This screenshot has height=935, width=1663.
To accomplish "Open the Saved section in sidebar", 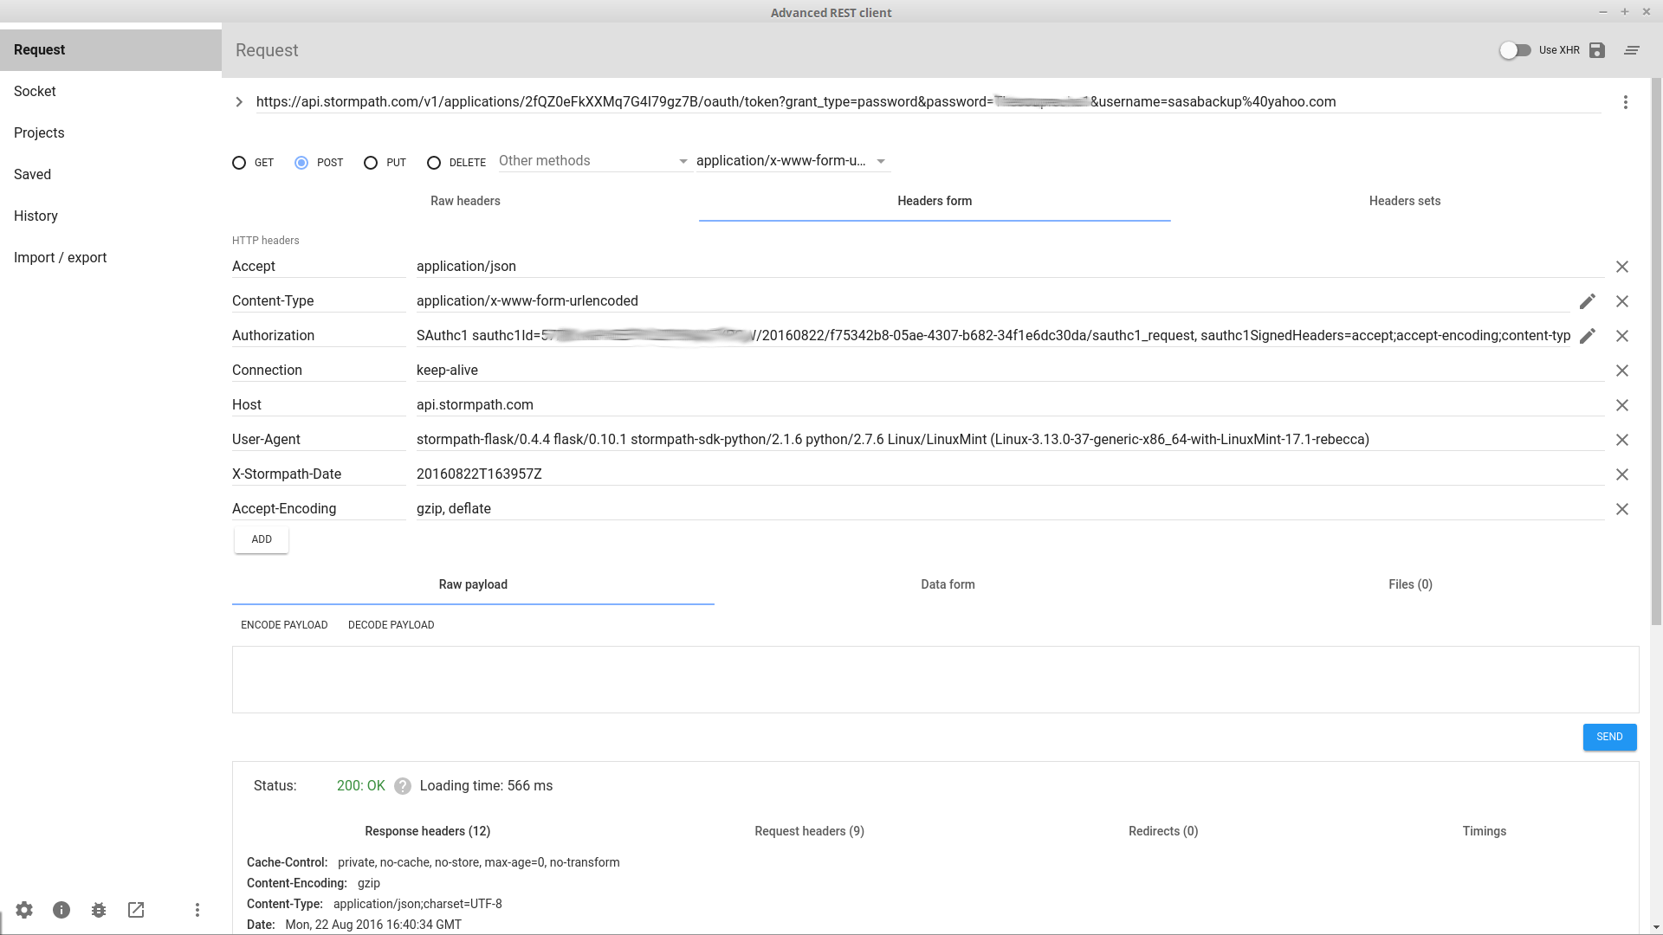I will (x=111, y=175).
